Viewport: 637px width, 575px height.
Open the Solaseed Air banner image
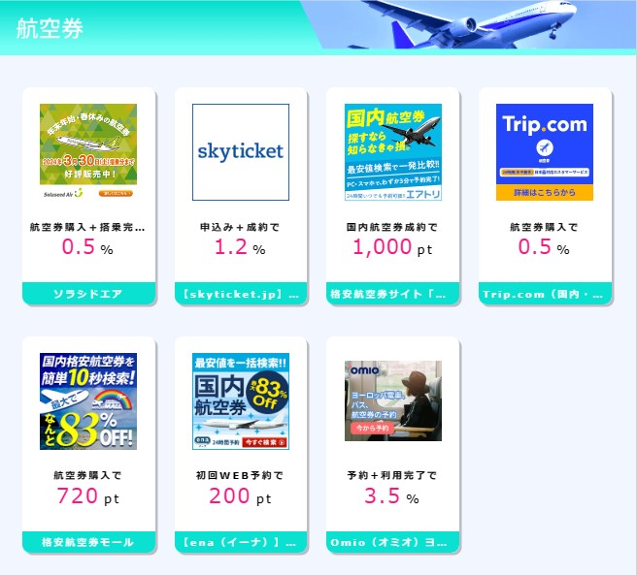click(x=88, y=152)
